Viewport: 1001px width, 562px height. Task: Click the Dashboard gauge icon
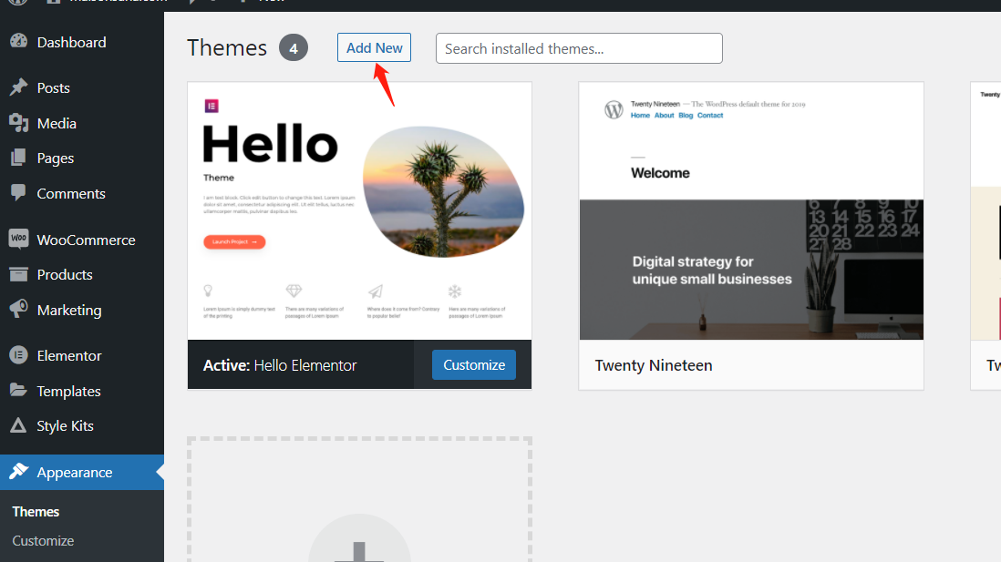click(x=18, y=42)
